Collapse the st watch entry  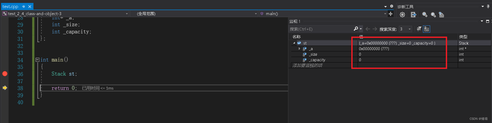tap(294, 43)
